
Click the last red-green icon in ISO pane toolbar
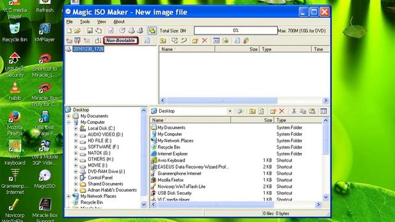click(x=246, y=41)
